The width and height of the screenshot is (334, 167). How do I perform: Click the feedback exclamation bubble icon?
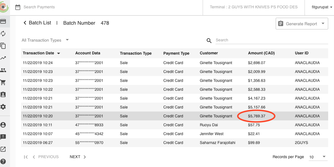tap(3, 137)
